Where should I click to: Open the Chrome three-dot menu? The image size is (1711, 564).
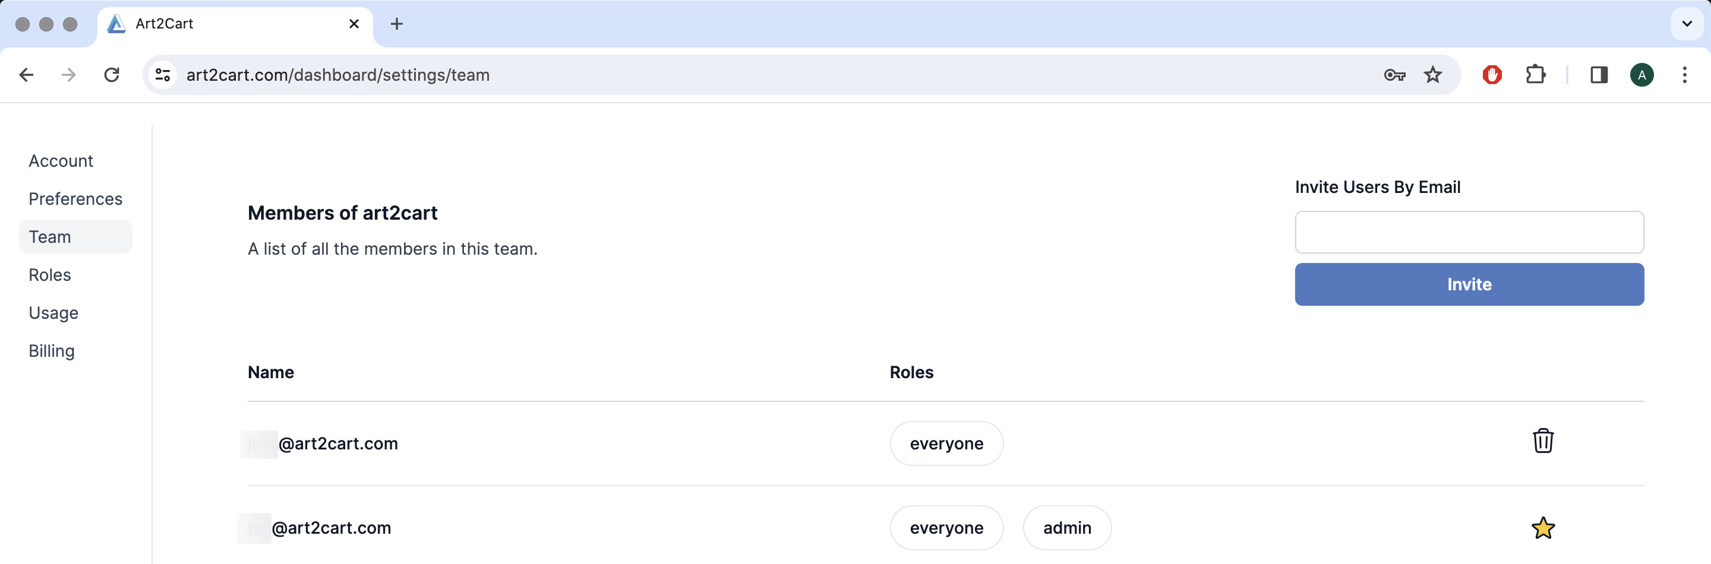tap(1684, 75)
